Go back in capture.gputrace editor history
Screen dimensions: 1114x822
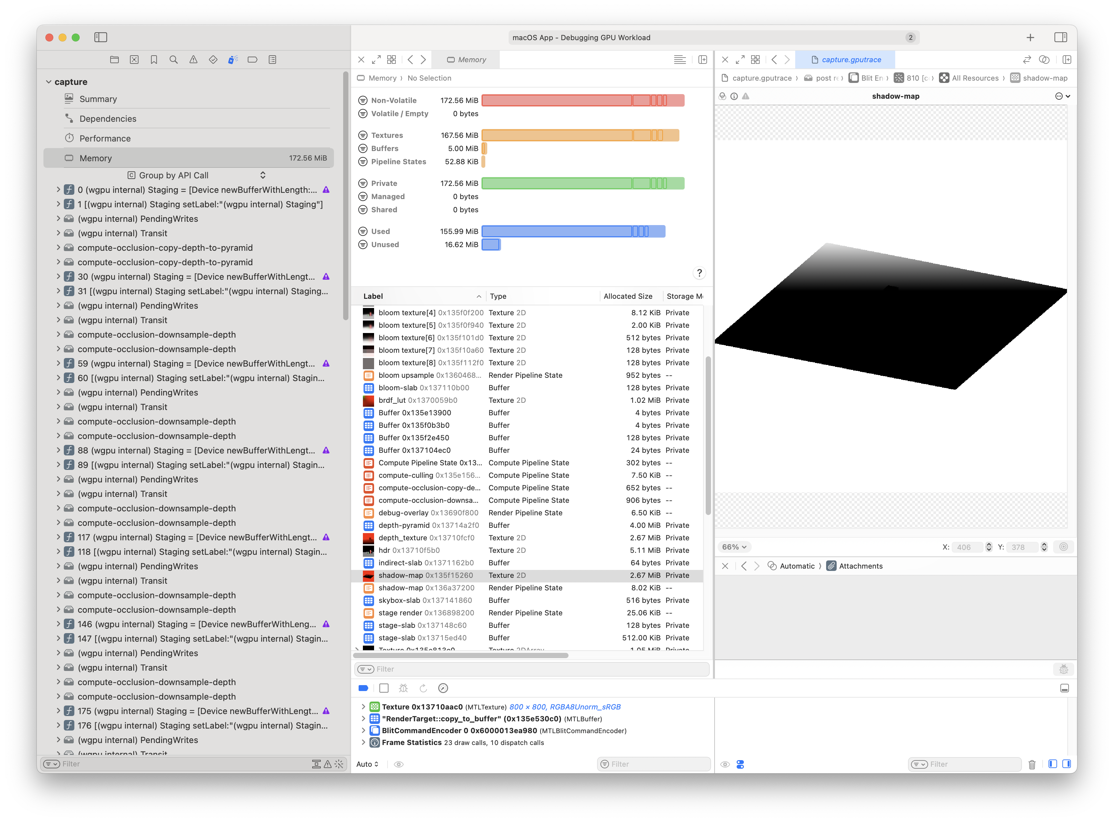(x=774, y=60)
